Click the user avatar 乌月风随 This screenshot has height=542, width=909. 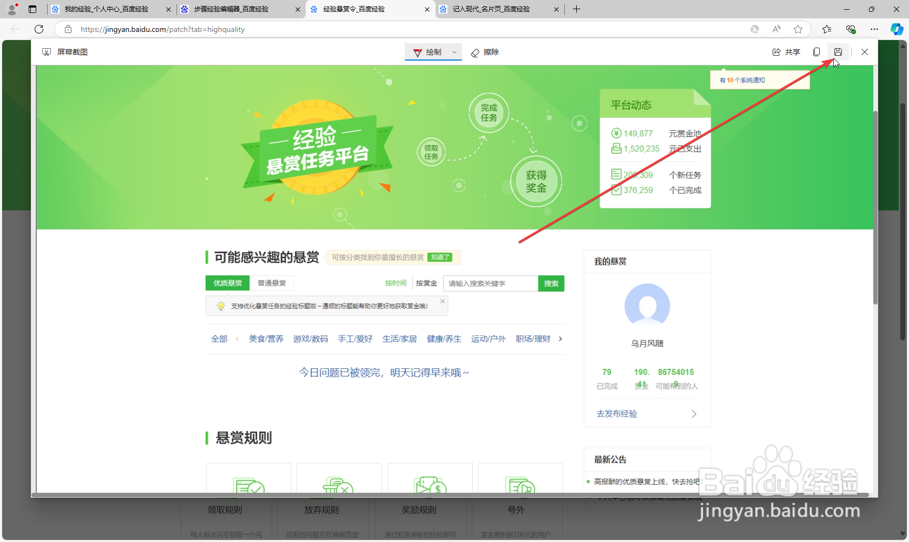(x=647, y=306)
